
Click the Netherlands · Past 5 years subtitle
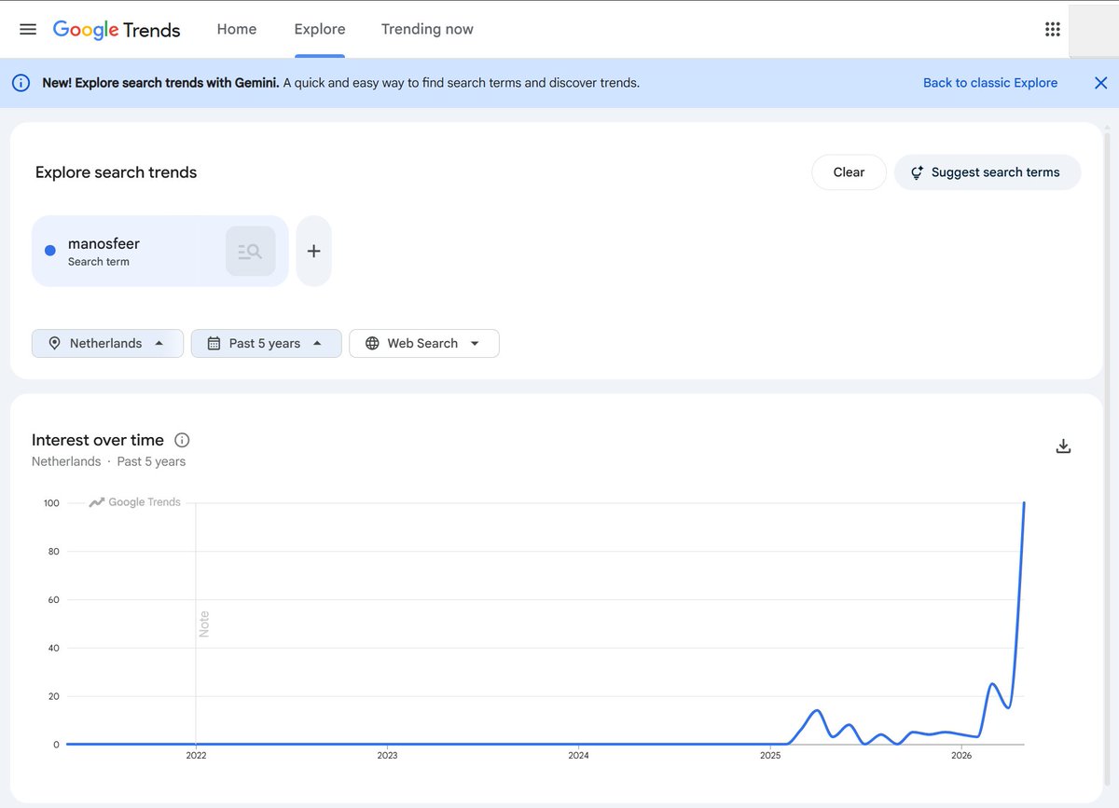[x=108, y=461]
